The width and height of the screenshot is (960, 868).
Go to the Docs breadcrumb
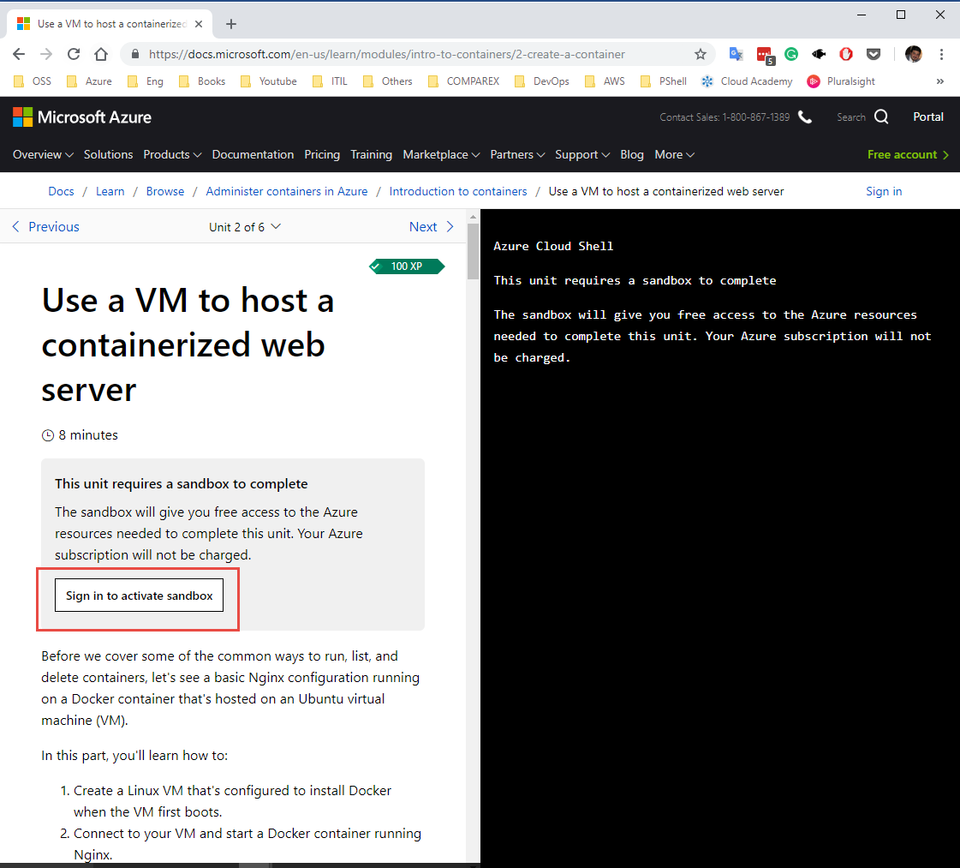coord(61,191)
